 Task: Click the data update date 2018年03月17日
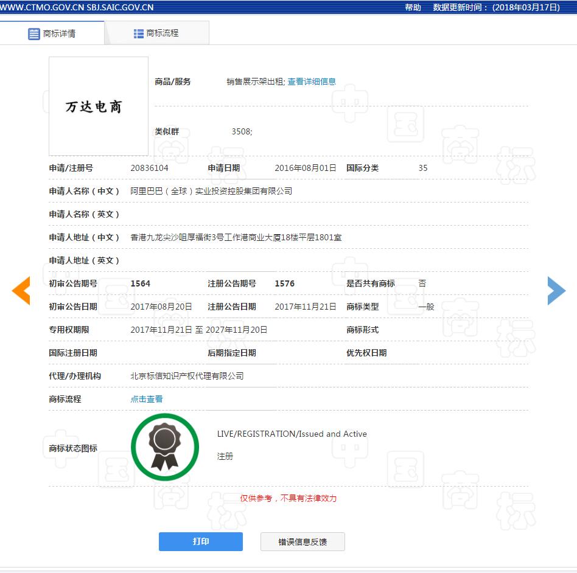click(526, 7)
